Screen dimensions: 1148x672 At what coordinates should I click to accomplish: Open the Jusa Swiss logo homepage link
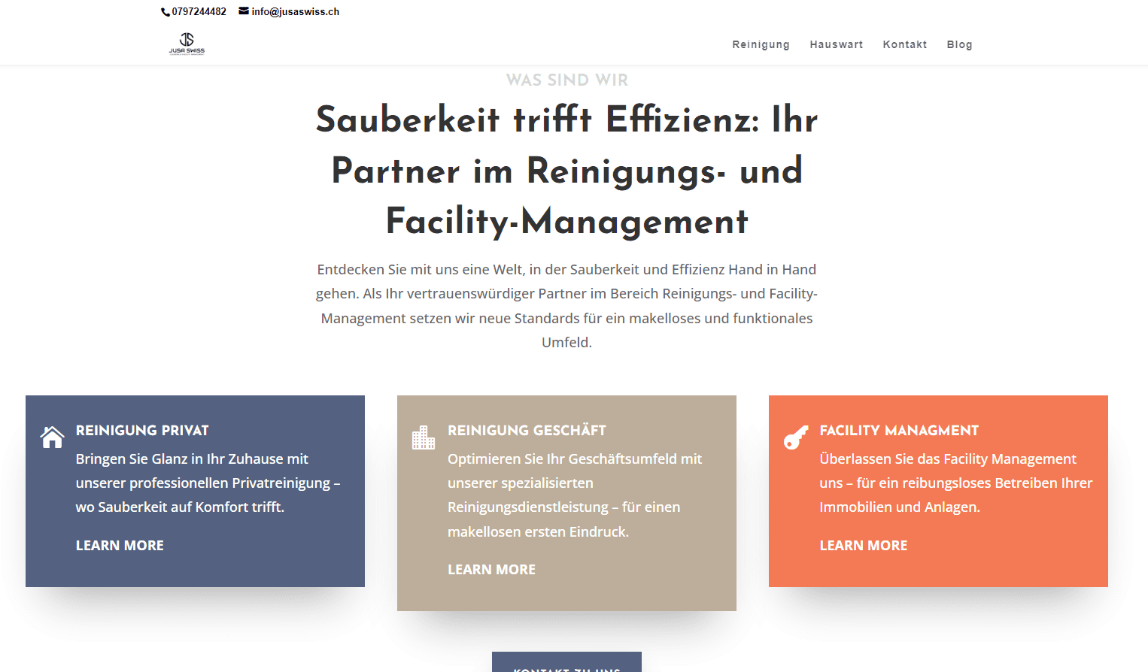(187, 44)
